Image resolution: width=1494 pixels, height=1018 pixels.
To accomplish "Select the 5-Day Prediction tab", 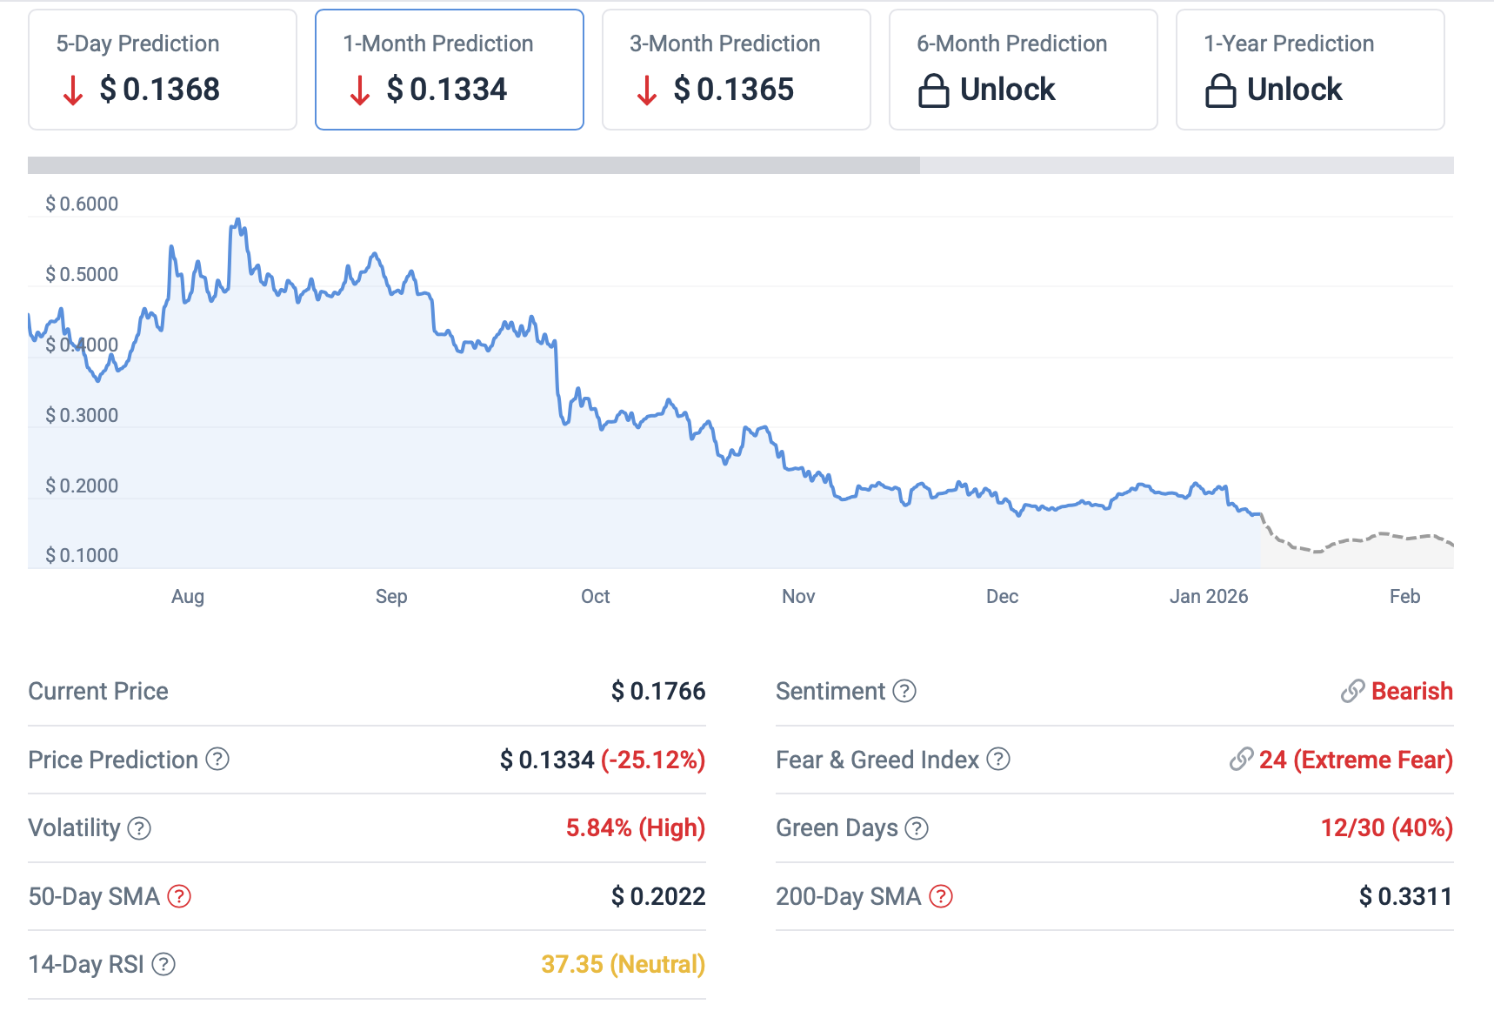I will coord(163,70).
